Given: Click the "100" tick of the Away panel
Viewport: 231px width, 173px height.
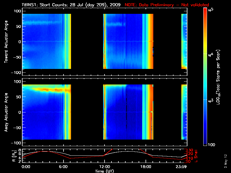Looking at the screenshot, I should (17, 82).
